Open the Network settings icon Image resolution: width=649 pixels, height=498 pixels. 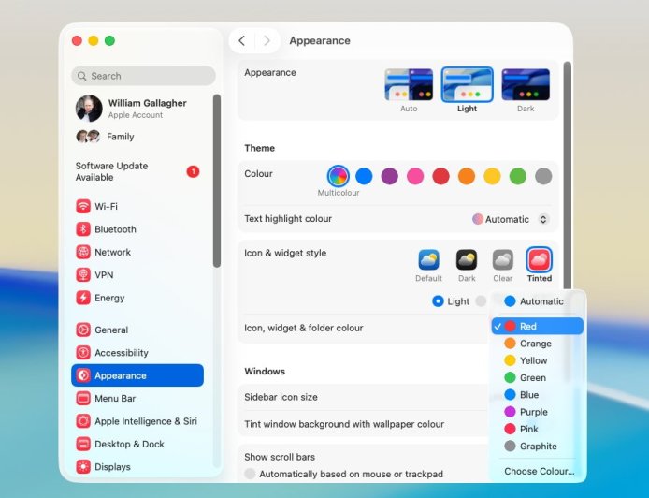(x=83, y=252)
